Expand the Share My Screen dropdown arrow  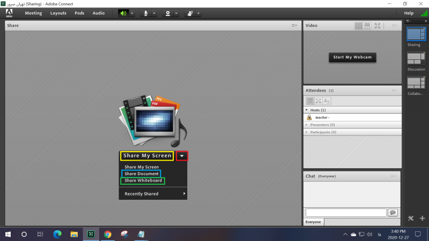182,156
